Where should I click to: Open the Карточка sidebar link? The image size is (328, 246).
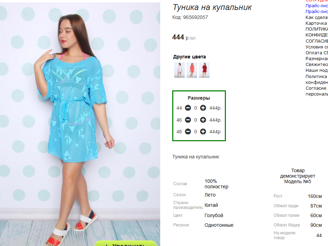click(316, 23)
